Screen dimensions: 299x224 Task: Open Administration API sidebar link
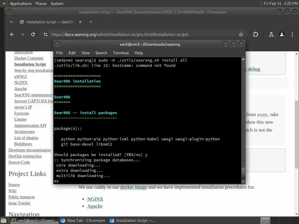point(30,125)
